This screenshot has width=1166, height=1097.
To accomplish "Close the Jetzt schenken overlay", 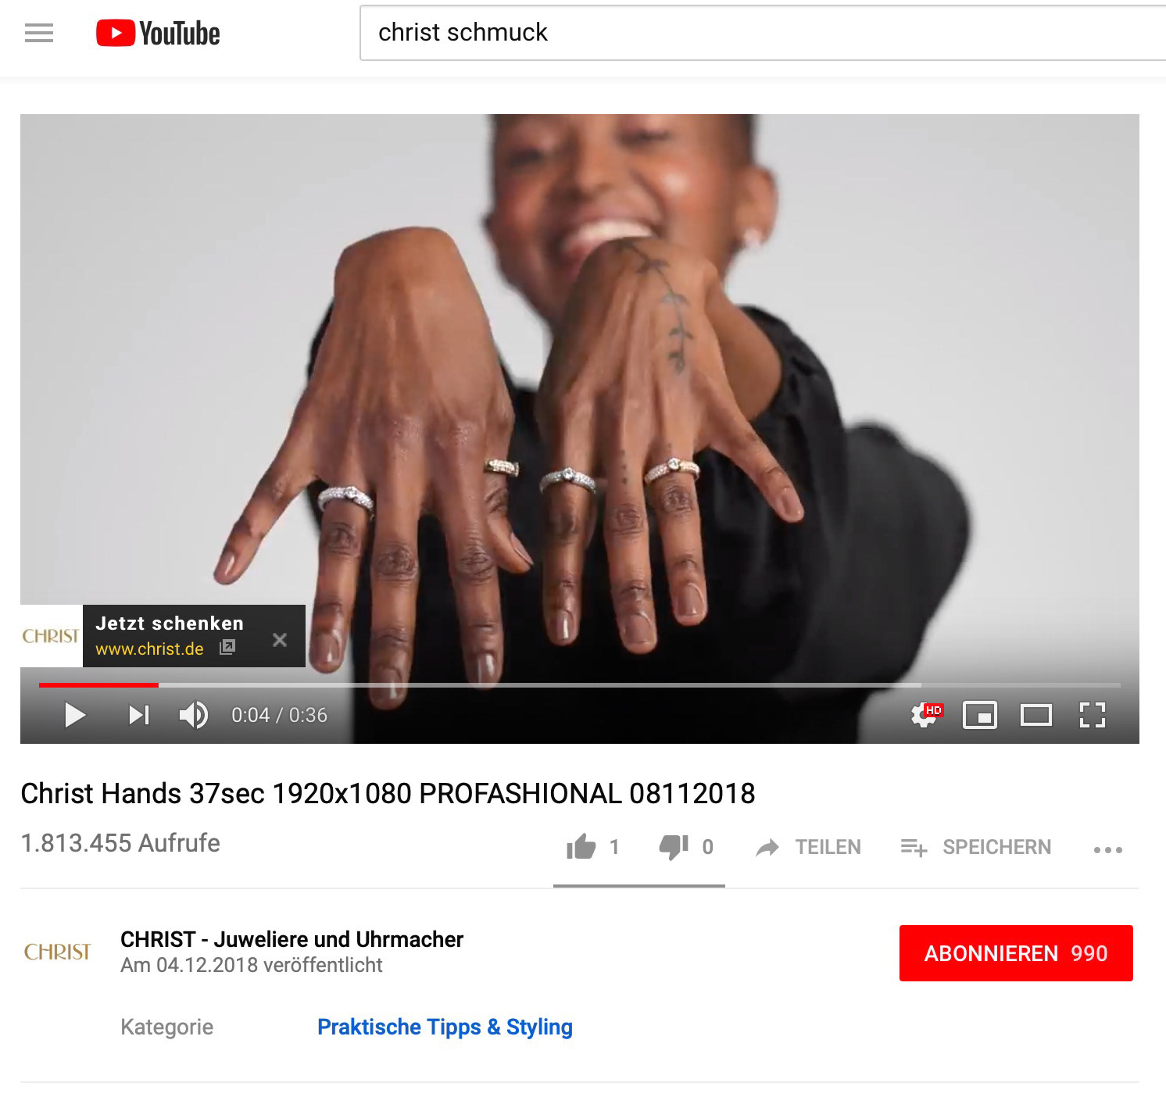I will pyautogui.click(x=280, y=640).
